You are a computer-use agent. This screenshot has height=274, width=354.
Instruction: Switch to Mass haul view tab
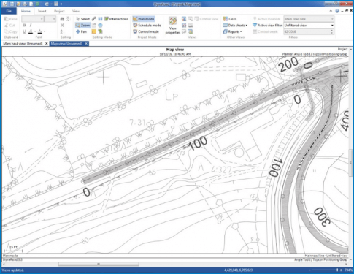(x=23, y=44)
